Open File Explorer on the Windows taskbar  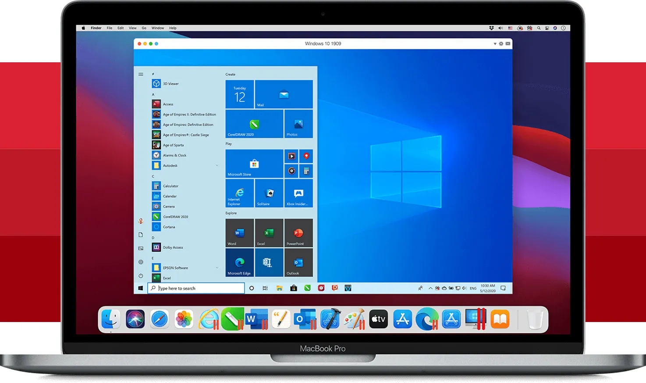point(279,288)
